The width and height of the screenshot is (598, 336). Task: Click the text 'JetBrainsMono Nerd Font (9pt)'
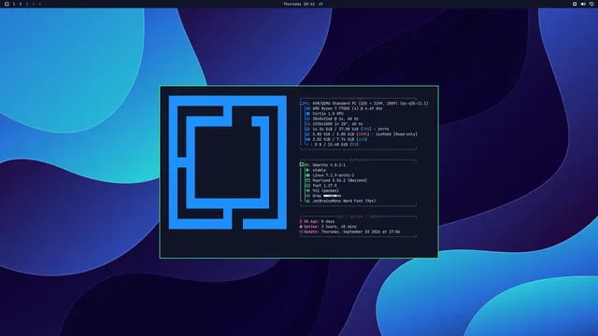point(344,201)
